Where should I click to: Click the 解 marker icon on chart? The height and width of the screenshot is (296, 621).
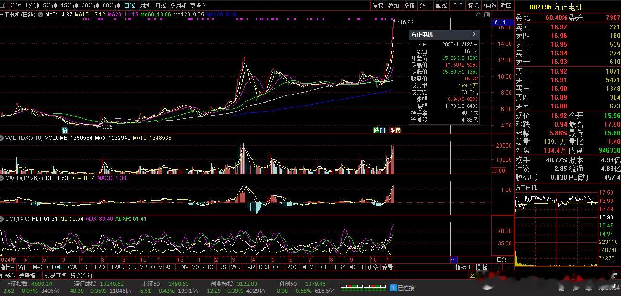click(x=65, y=130)
